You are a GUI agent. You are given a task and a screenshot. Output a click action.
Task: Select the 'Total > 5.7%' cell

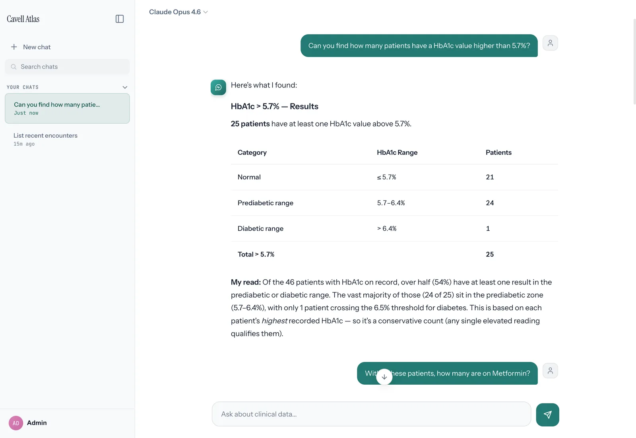coord(256,254)
